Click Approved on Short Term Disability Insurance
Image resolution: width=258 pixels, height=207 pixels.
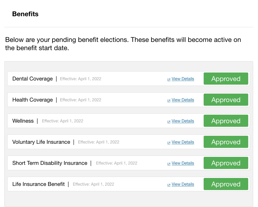(x=226, y=163)
